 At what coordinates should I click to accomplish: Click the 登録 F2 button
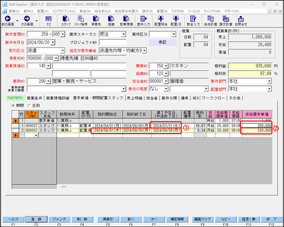coord(36,219)
